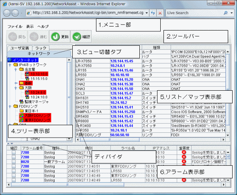
Task: Click the Internet Explorer stop icon
Action: click(x=160, y=13)
